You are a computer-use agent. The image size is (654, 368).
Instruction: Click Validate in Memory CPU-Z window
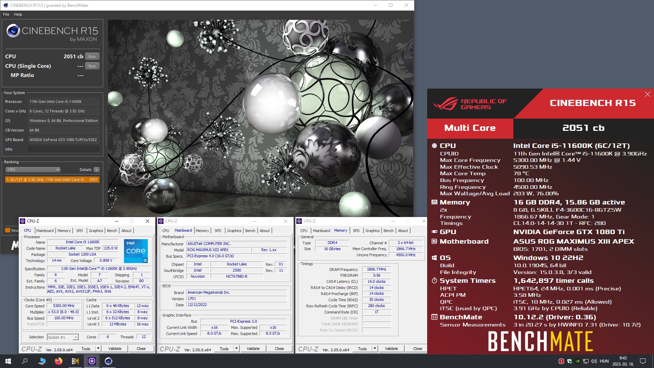391,349
